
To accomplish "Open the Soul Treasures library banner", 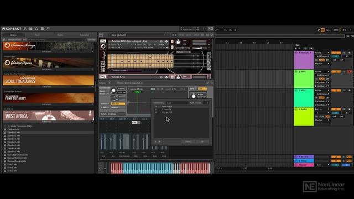I will coord(48,80).
